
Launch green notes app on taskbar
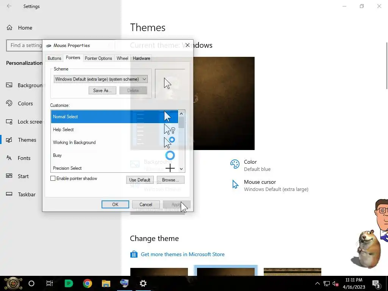pyautogui.click(x=69, y=283)
